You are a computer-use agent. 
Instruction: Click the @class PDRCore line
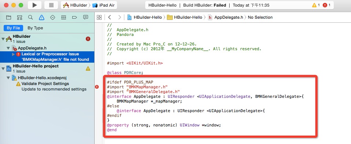tap(125, 73)
